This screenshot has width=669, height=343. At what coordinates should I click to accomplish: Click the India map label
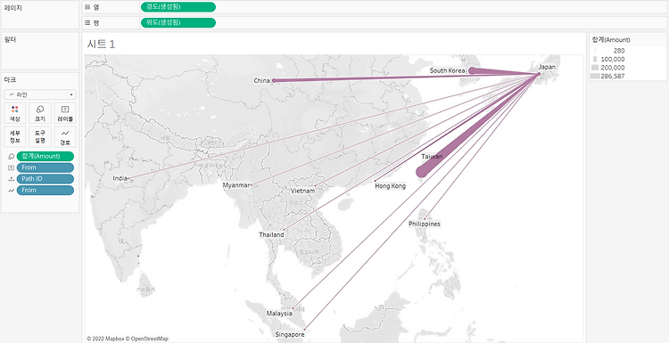(x=120, y=178)
